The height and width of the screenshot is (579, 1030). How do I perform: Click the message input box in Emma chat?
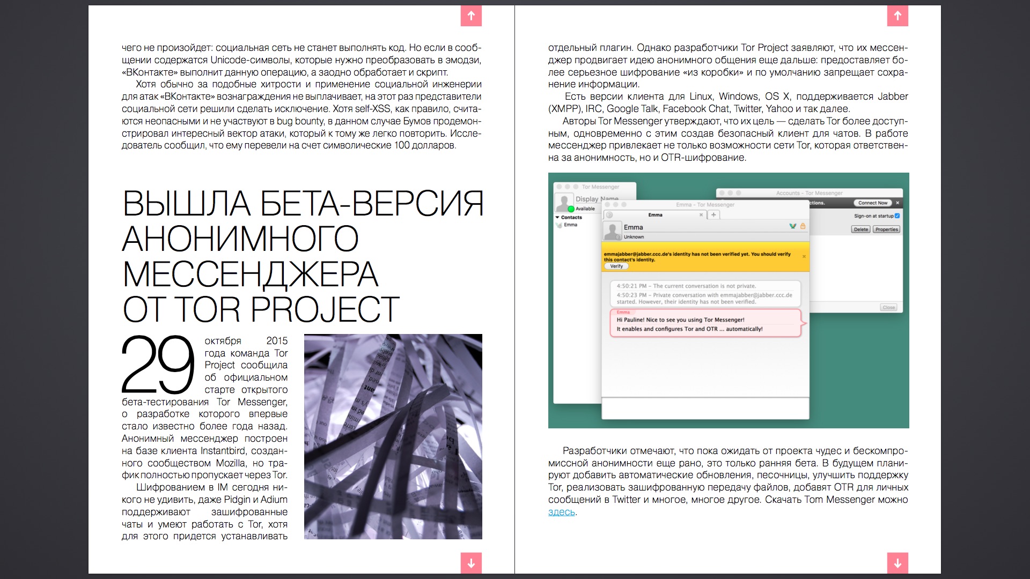(705, 408)
